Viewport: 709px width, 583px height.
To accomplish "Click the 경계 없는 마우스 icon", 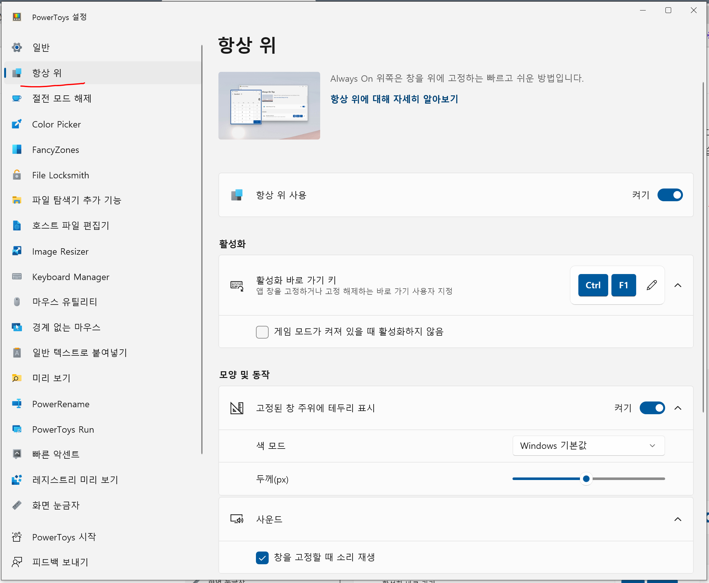I will (17, 327).
